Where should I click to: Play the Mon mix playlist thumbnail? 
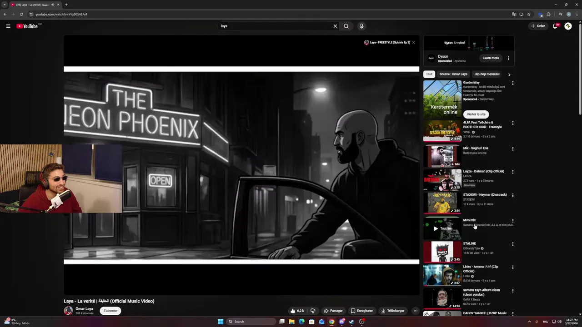coord(442,228)
